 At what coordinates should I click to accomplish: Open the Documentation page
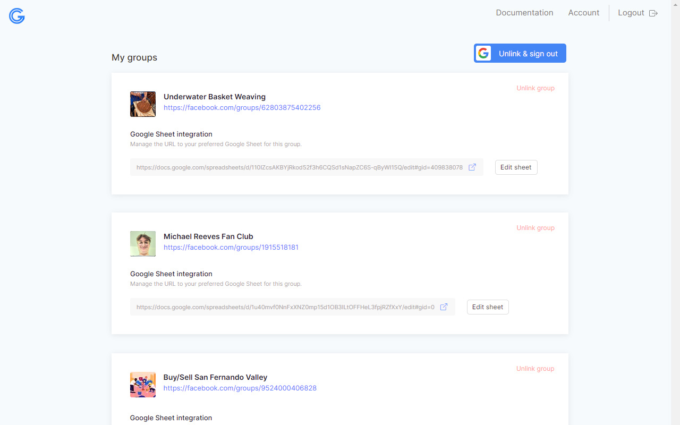[524, 13]
